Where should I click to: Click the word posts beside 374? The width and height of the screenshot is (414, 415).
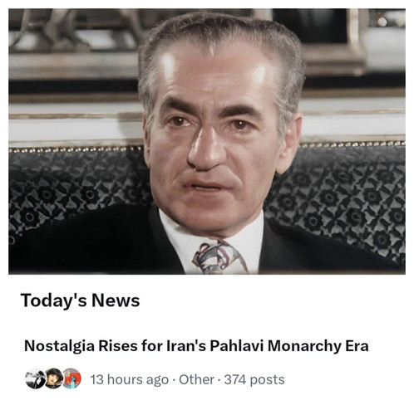click(x=267, y=380)
